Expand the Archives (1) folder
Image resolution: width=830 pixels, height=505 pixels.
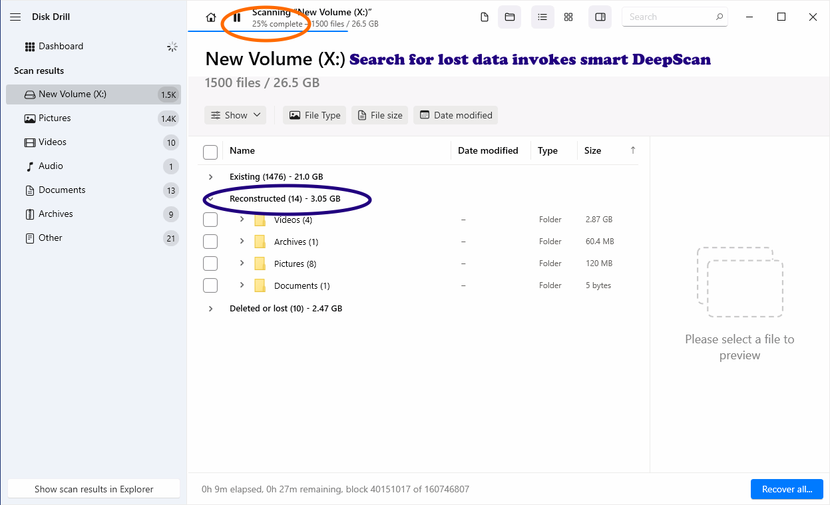[x=242, y=241]
